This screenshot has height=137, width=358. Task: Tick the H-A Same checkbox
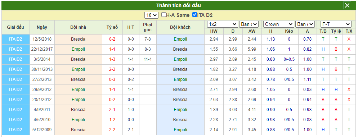164,15
